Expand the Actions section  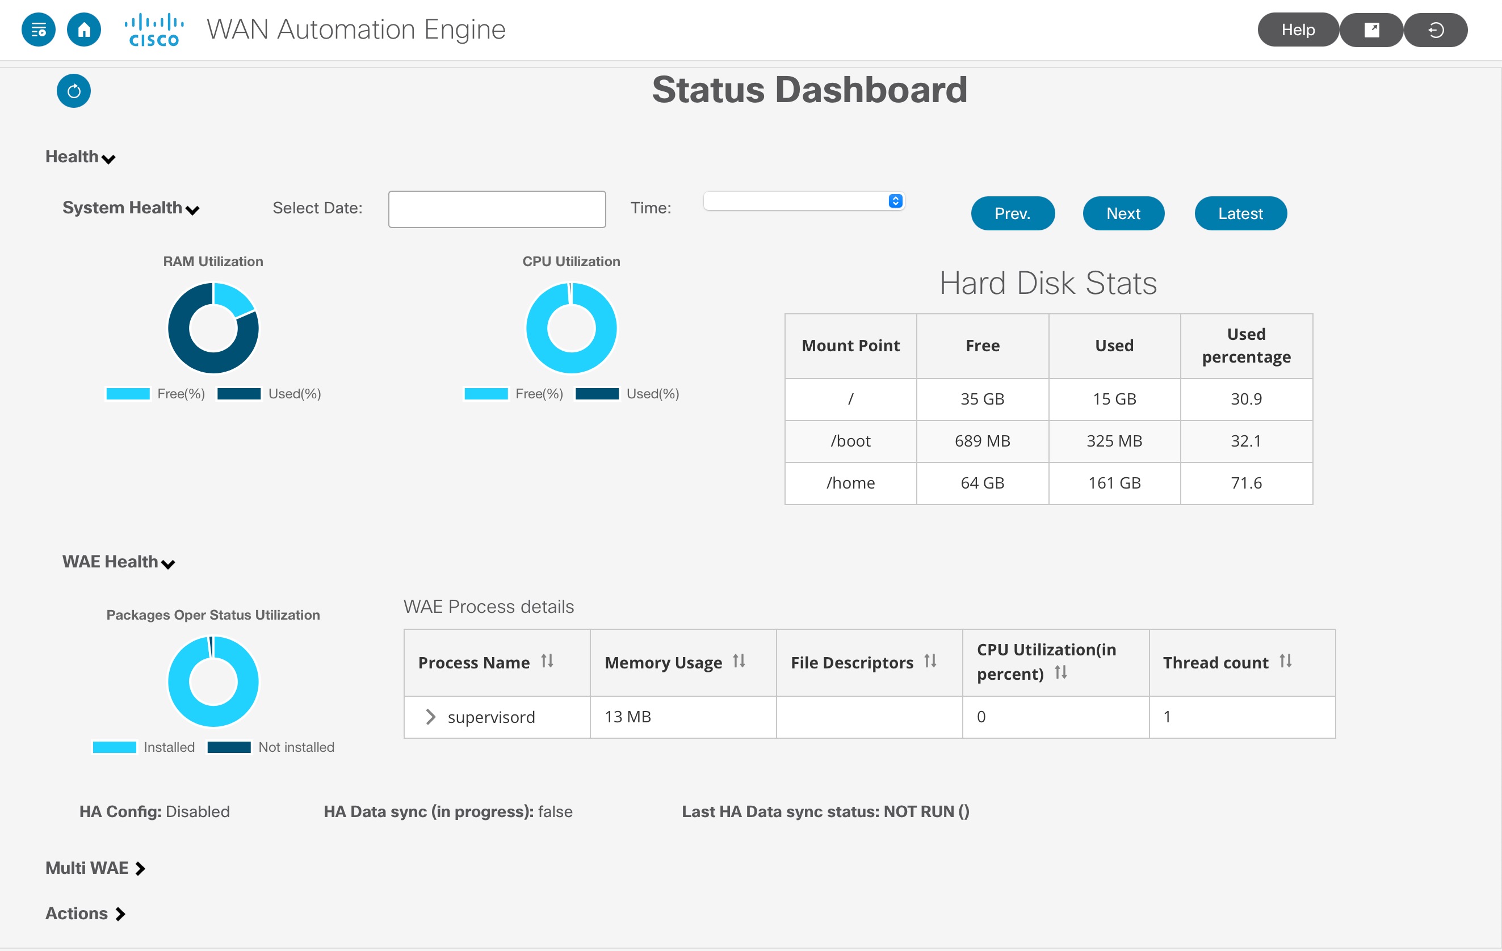pyautogui.click(x=120, y=913)
